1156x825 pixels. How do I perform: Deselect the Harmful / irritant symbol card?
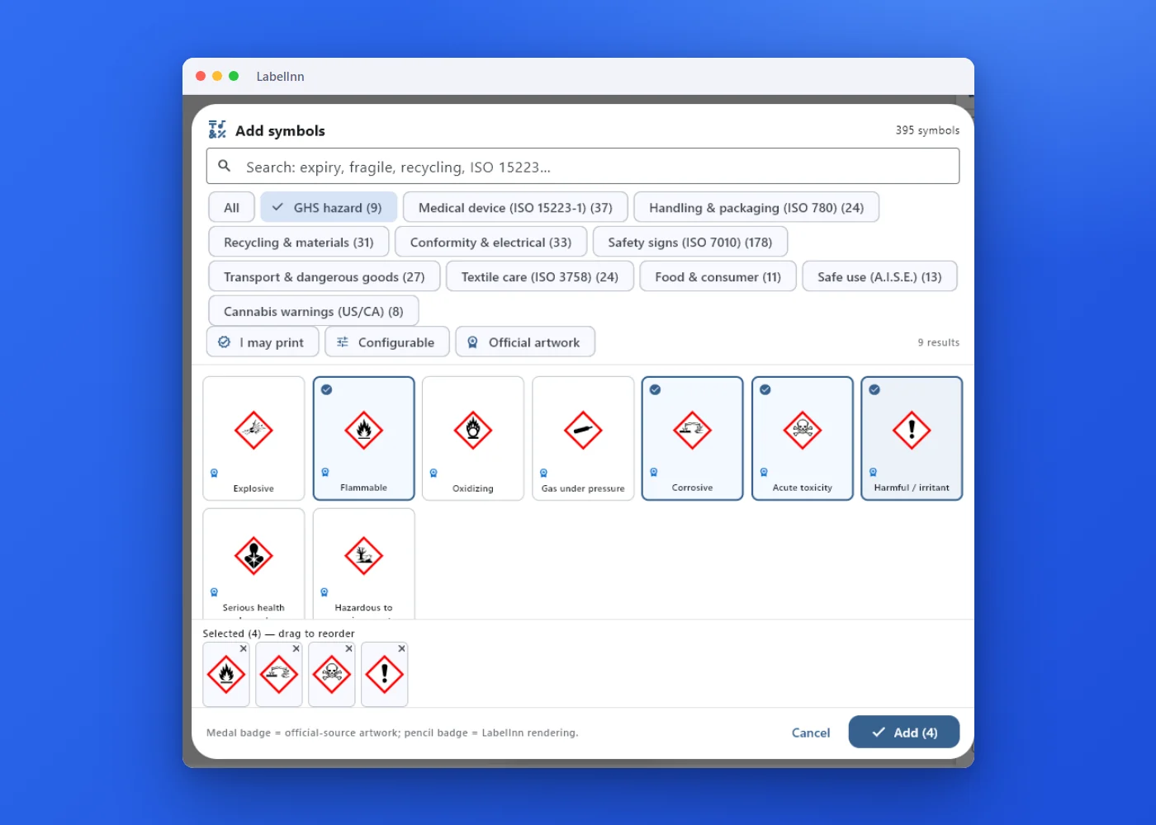(x=912, y=438)
